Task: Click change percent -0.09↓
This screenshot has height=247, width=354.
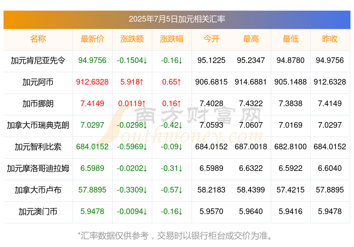Action: pyautogui.click(x=172, y=147)
